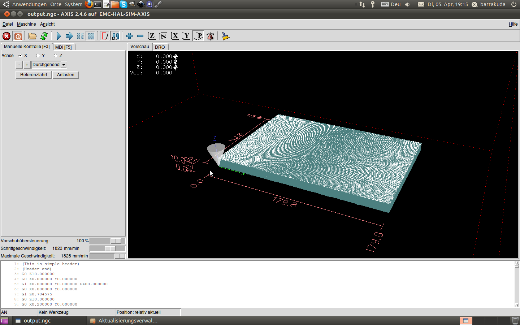Zoom in the preview with plus icon
Viewport: 520px width, 325px height.
pyautogui.click(x=129, y=36)
